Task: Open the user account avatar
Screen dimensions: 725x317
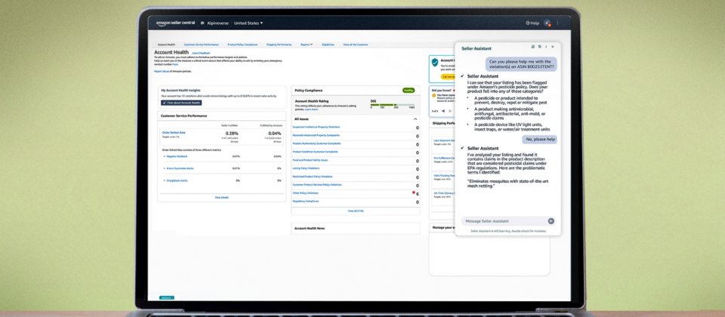Action: click(x=548, y=23)
